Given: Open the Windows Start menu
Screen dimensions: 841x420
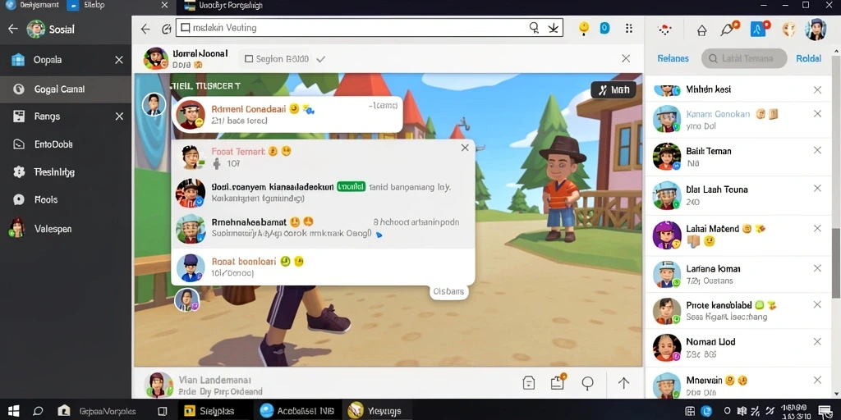Looking at the screenshot, I should point(13,411).
